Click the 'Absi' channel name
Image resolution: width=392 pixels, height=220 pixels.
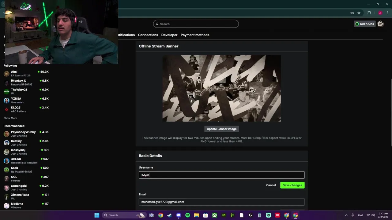[x=14, y=71]
